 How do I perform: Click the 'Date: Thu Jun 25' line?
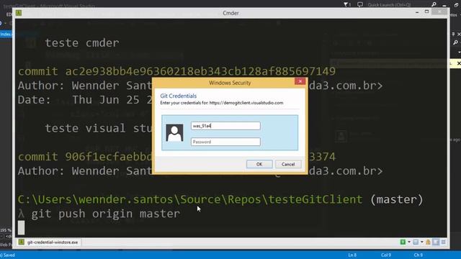click(x=85, y=100)
